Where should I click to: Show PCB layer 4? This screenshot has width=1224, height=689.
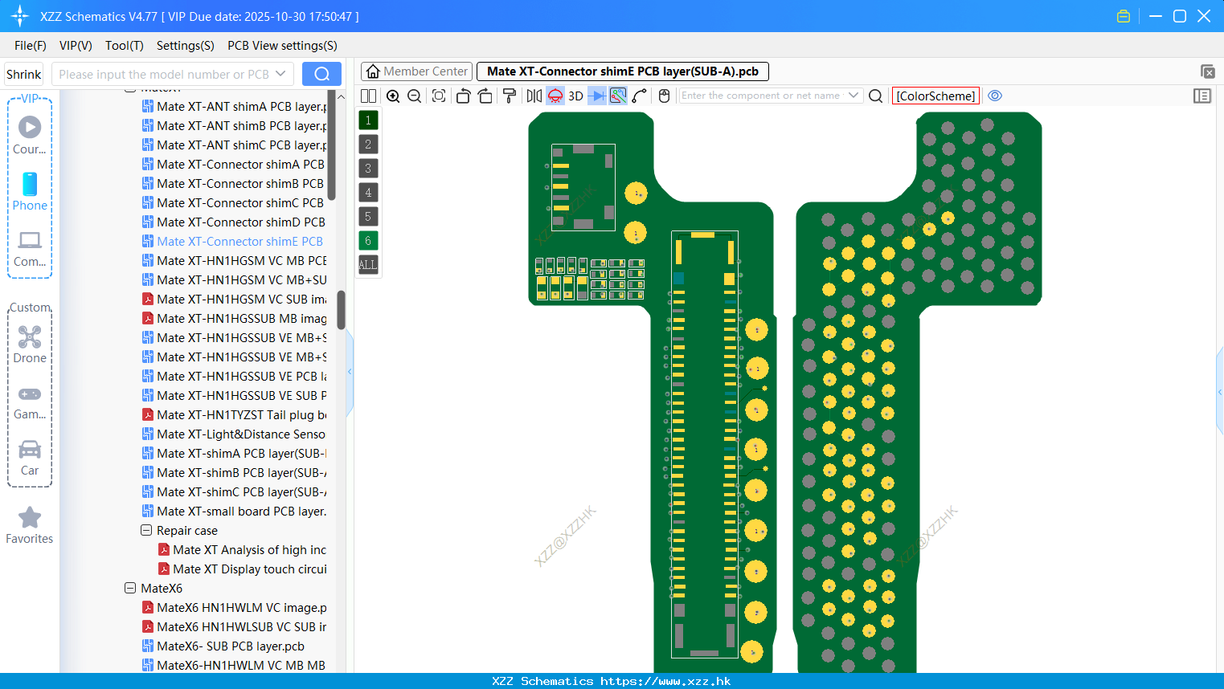[368, 193]
